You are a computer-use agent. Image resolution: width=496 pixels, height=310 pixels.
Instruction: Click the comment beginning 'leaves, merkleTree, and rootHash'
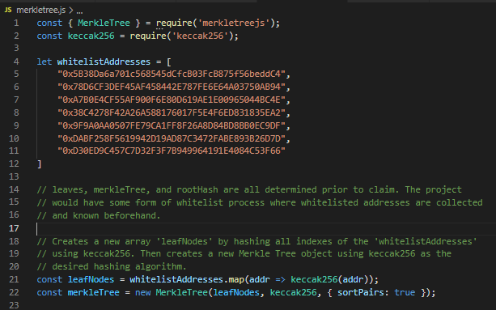[249, 189]
